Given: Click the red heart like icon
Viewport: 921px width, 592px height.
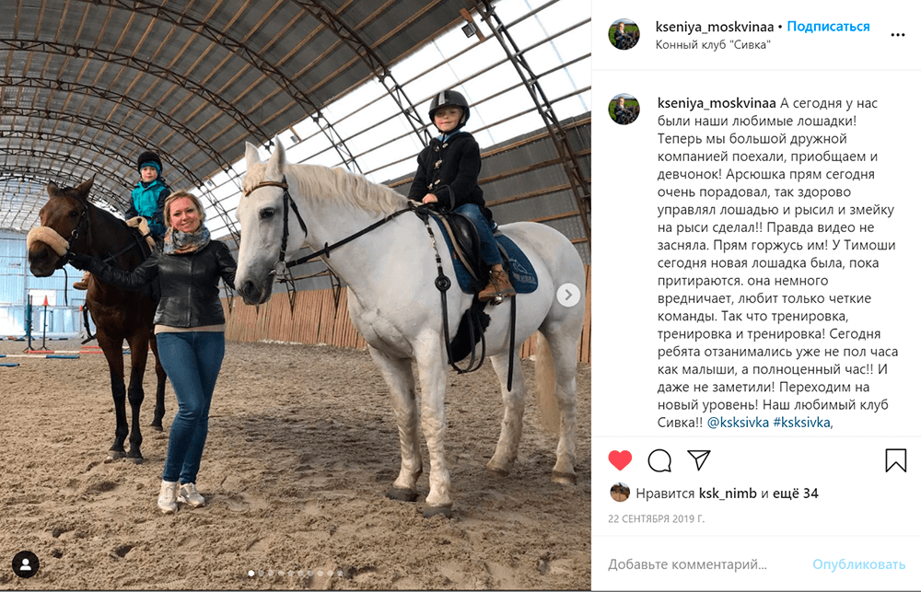Looking at the screenshot, I should coord(620,460).
